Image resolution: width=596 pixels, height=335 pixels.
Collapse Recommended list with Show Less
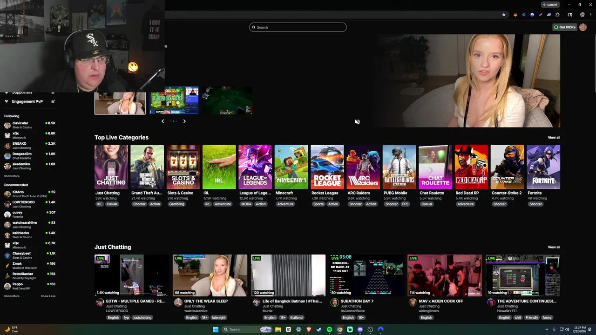pyautogui.click(x=48, y=296)
